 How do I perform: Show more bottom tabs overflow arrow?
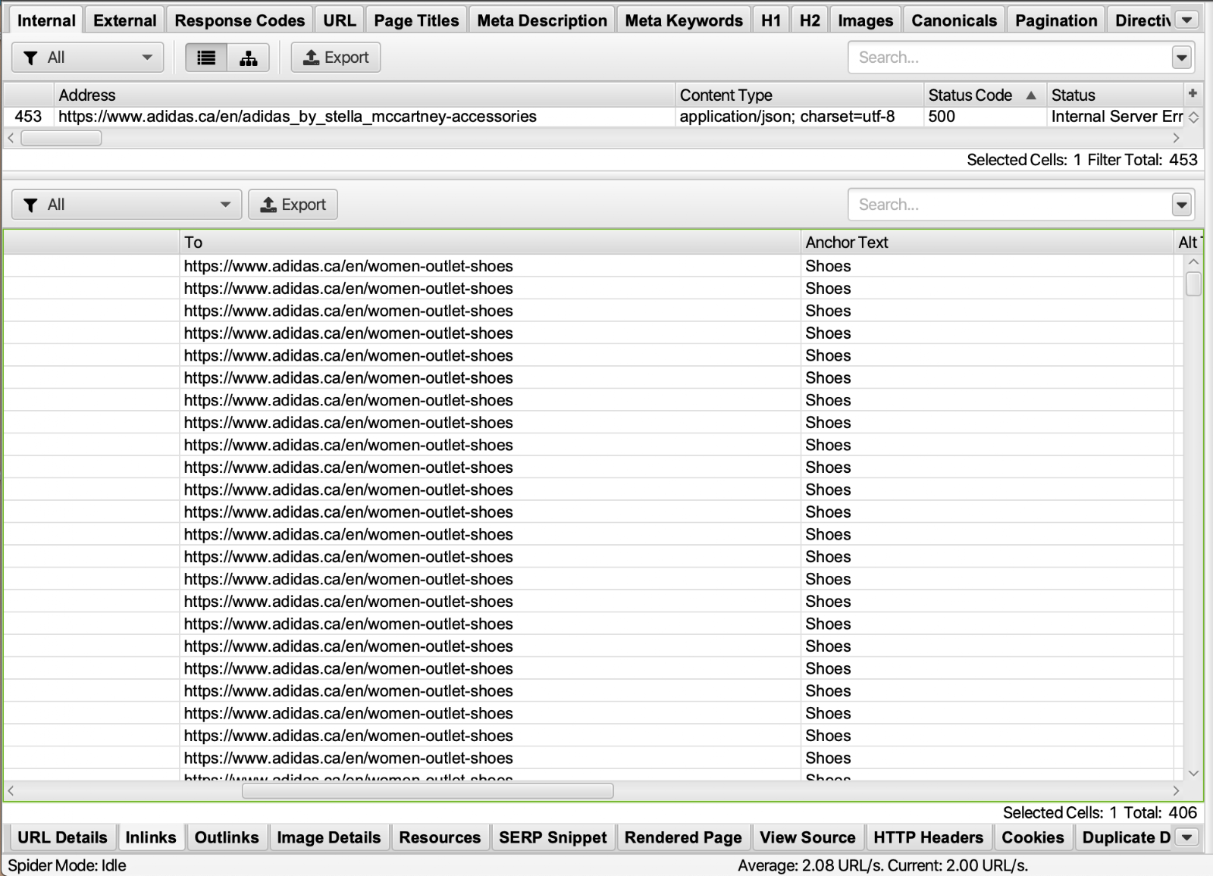1187,837
